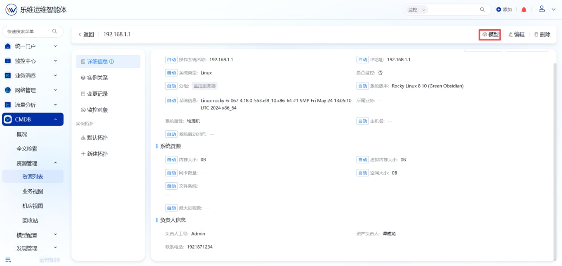Click the 模型 button label
This screenshot has height=266, width=562.
[494, 35]
